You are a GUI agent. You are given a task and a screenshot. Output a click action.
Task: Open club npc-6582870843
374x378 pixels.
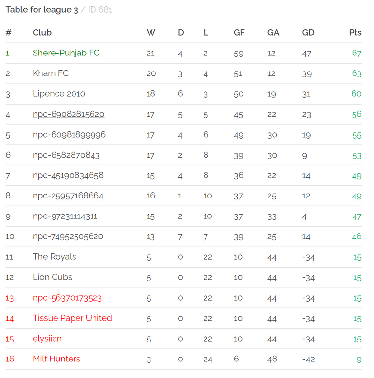tap(66, 155)
